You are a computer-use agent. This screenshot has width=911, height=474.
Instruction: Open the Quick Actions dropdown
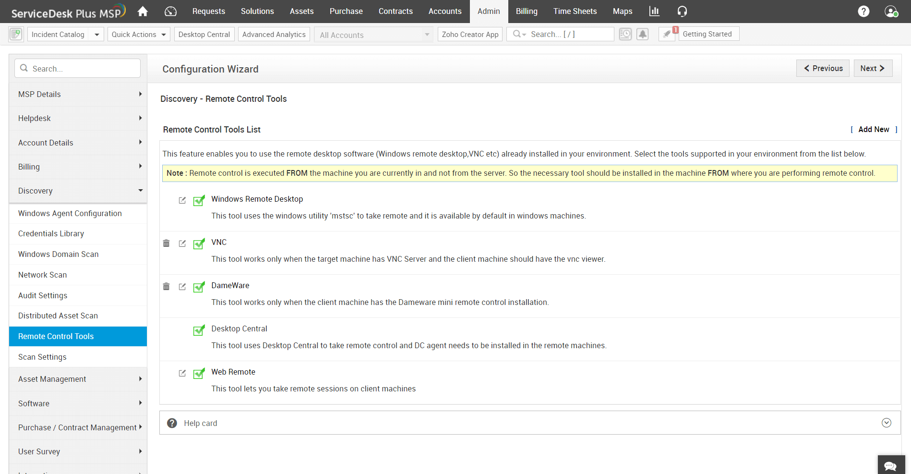coord(139,35)
